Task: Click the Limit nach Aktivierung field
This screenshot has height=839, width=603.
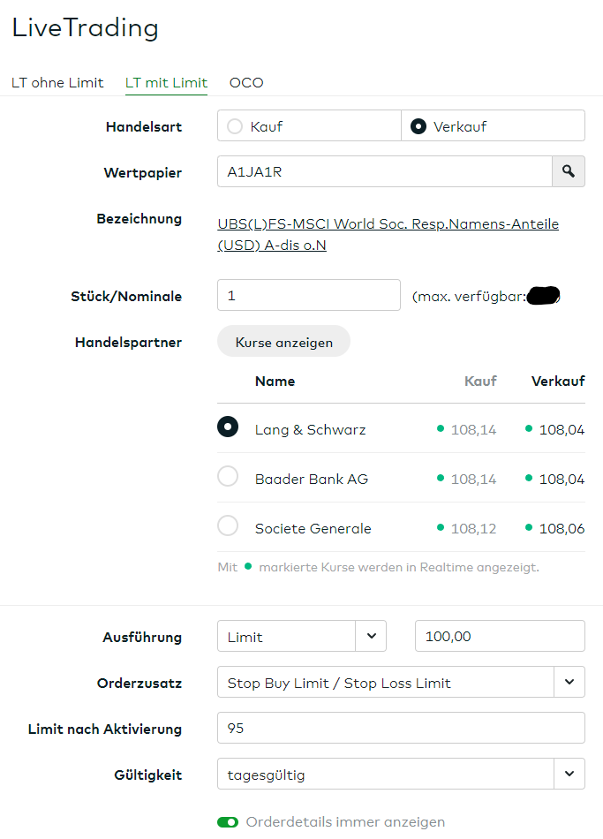Action: coord(400,728)
